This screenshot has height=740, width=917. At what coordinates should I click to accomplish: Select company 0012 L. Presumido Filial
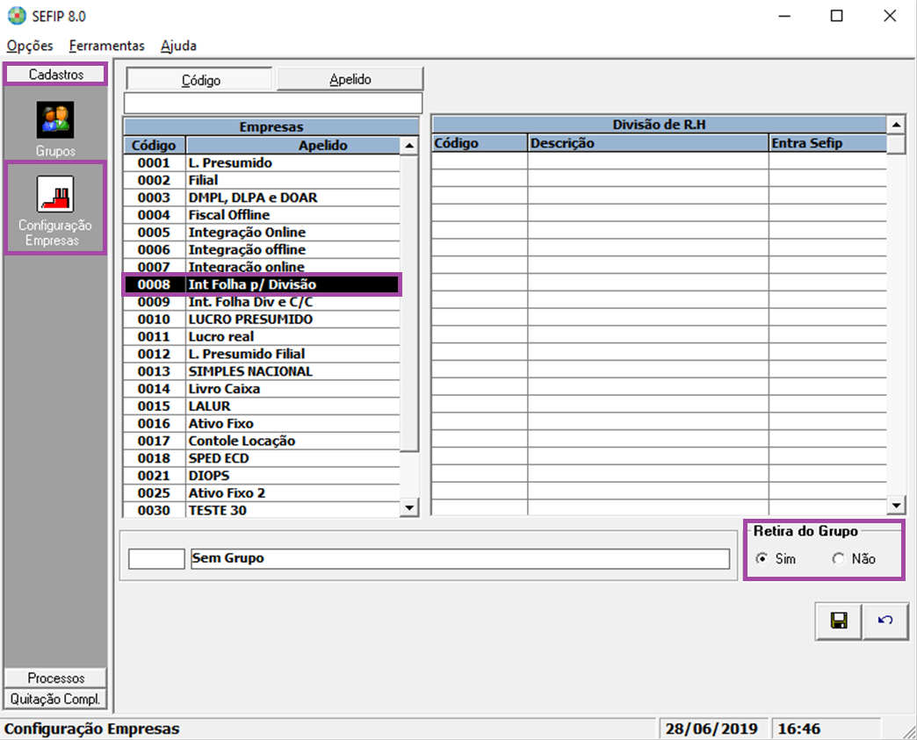pyautogui.click(x=262, y=355)
